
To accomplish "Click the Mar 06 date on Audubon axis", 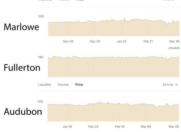I will [x=146, y=127].
